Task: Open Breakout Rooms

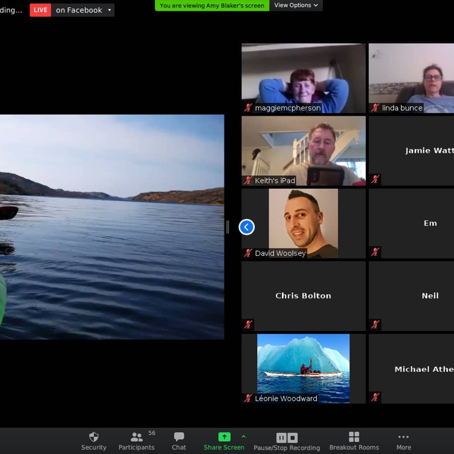Action: click(x=354, y=437)
